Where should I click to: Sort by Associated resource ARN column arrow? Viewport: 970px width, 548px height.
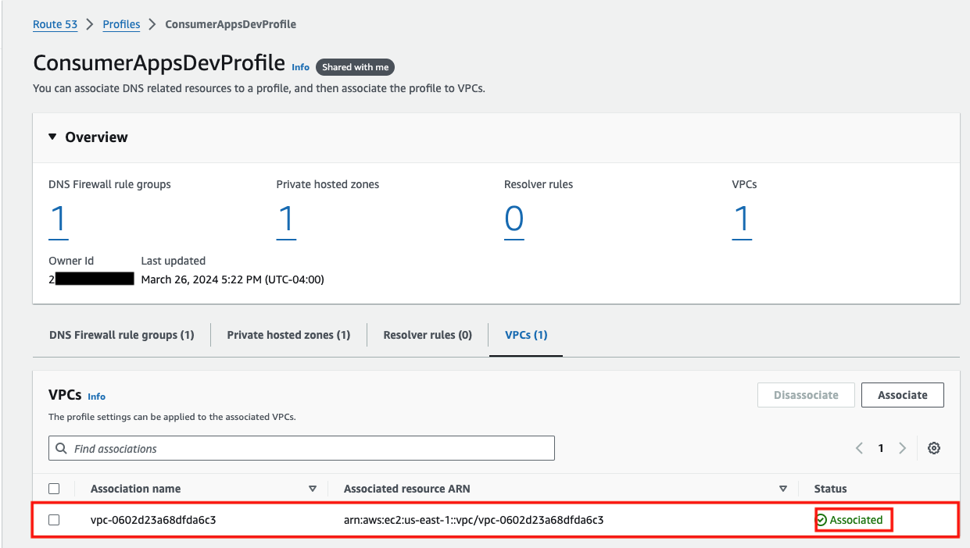(x=783, y=489)
